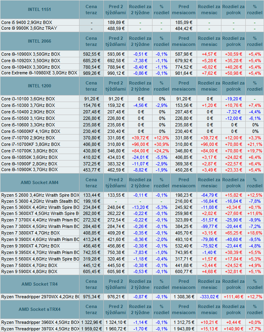This screenshot has height=332, width=264.
Task: Click Core i7-10700K 3,8GHz BOX name
Action: pyautogui.click(x=29, y=151)
